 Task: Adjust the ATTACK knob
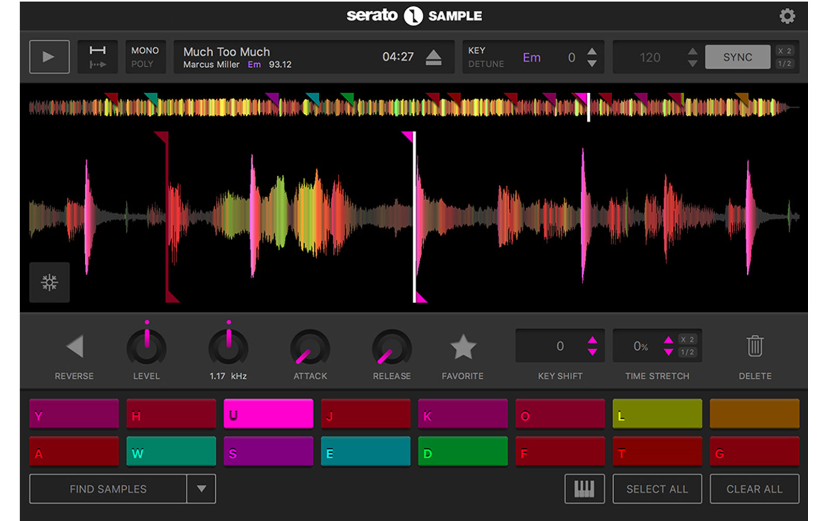[x=310, y=348]
